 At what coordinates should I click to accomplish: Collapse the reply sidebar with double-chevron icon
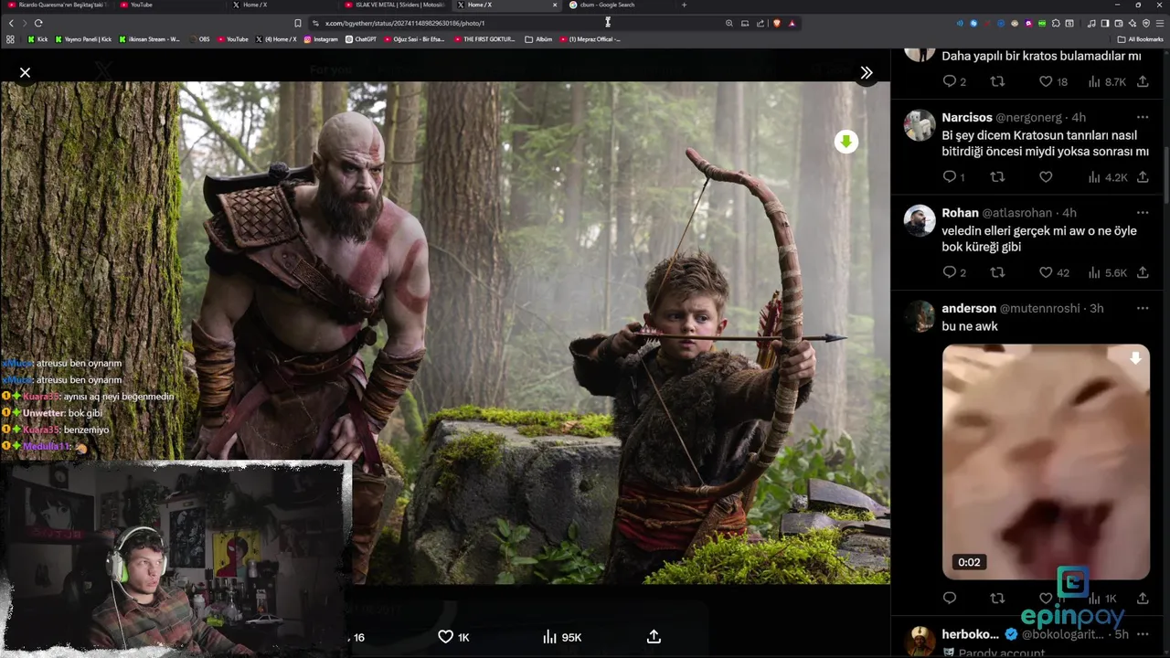pyautogui.click(x=867, y=72)
